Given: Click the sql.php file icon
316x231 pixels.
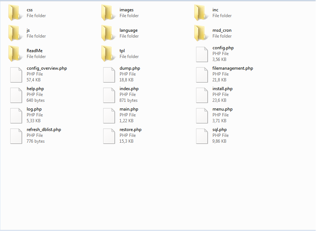Looking at the screenshot, I should 202,136.
